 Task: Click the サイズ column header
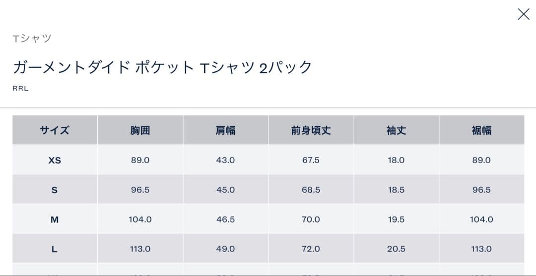click(x=55, y=130)
